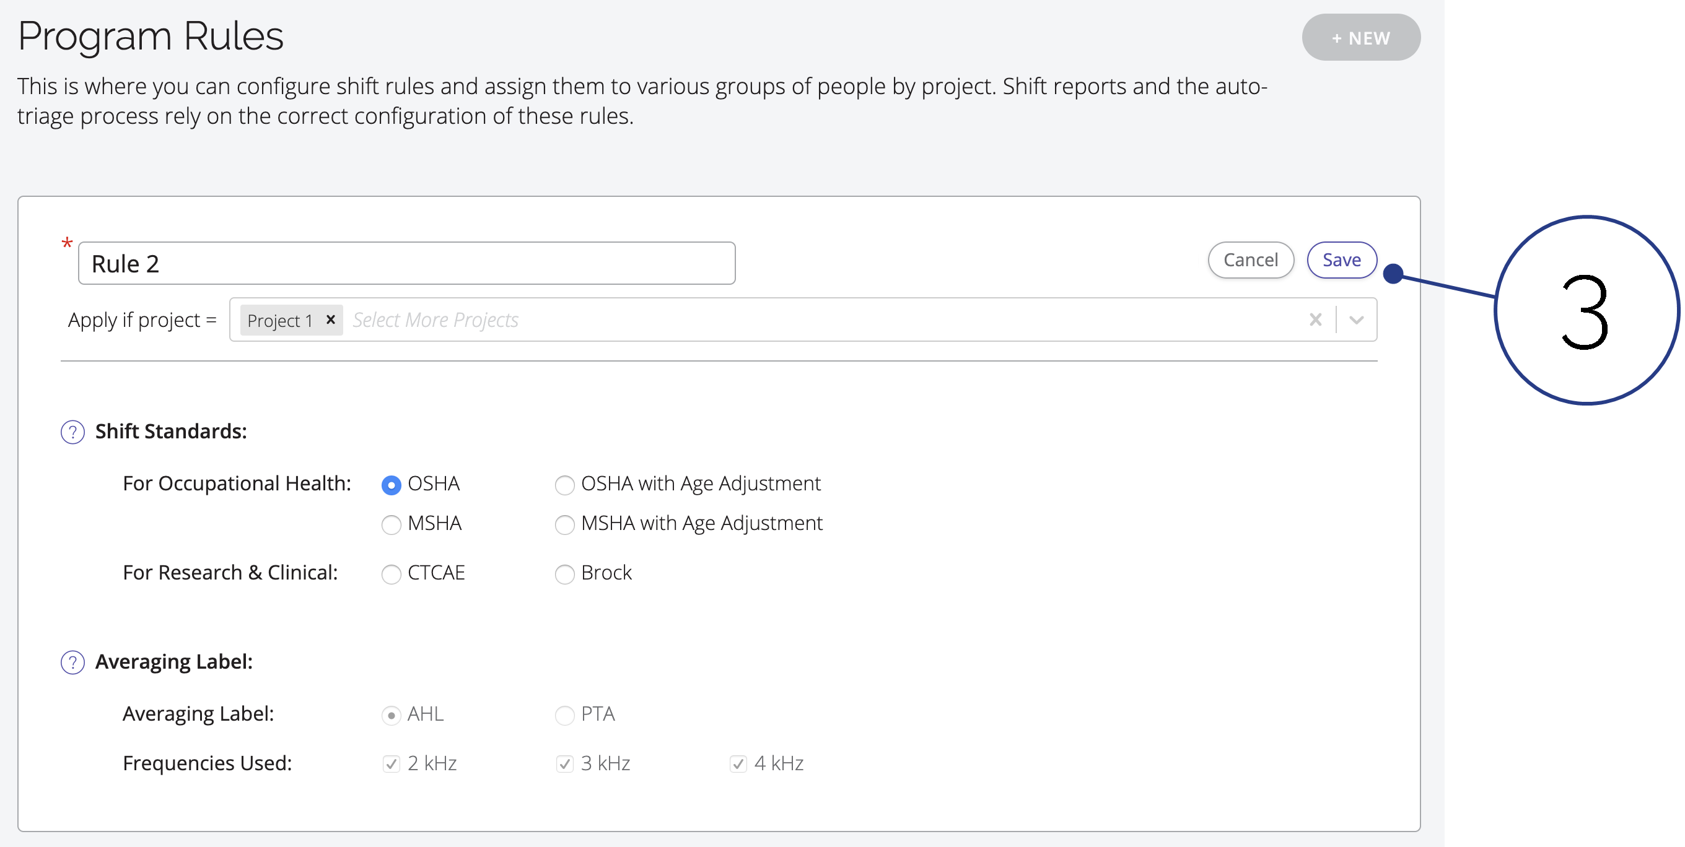Toggle the 3 kHz frequency checkbox

click(x=564, y=763)
